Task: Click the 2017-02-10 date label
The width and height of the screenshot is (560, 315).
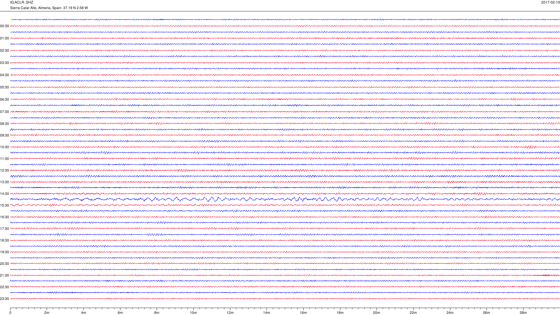Action: coord(550,2)
